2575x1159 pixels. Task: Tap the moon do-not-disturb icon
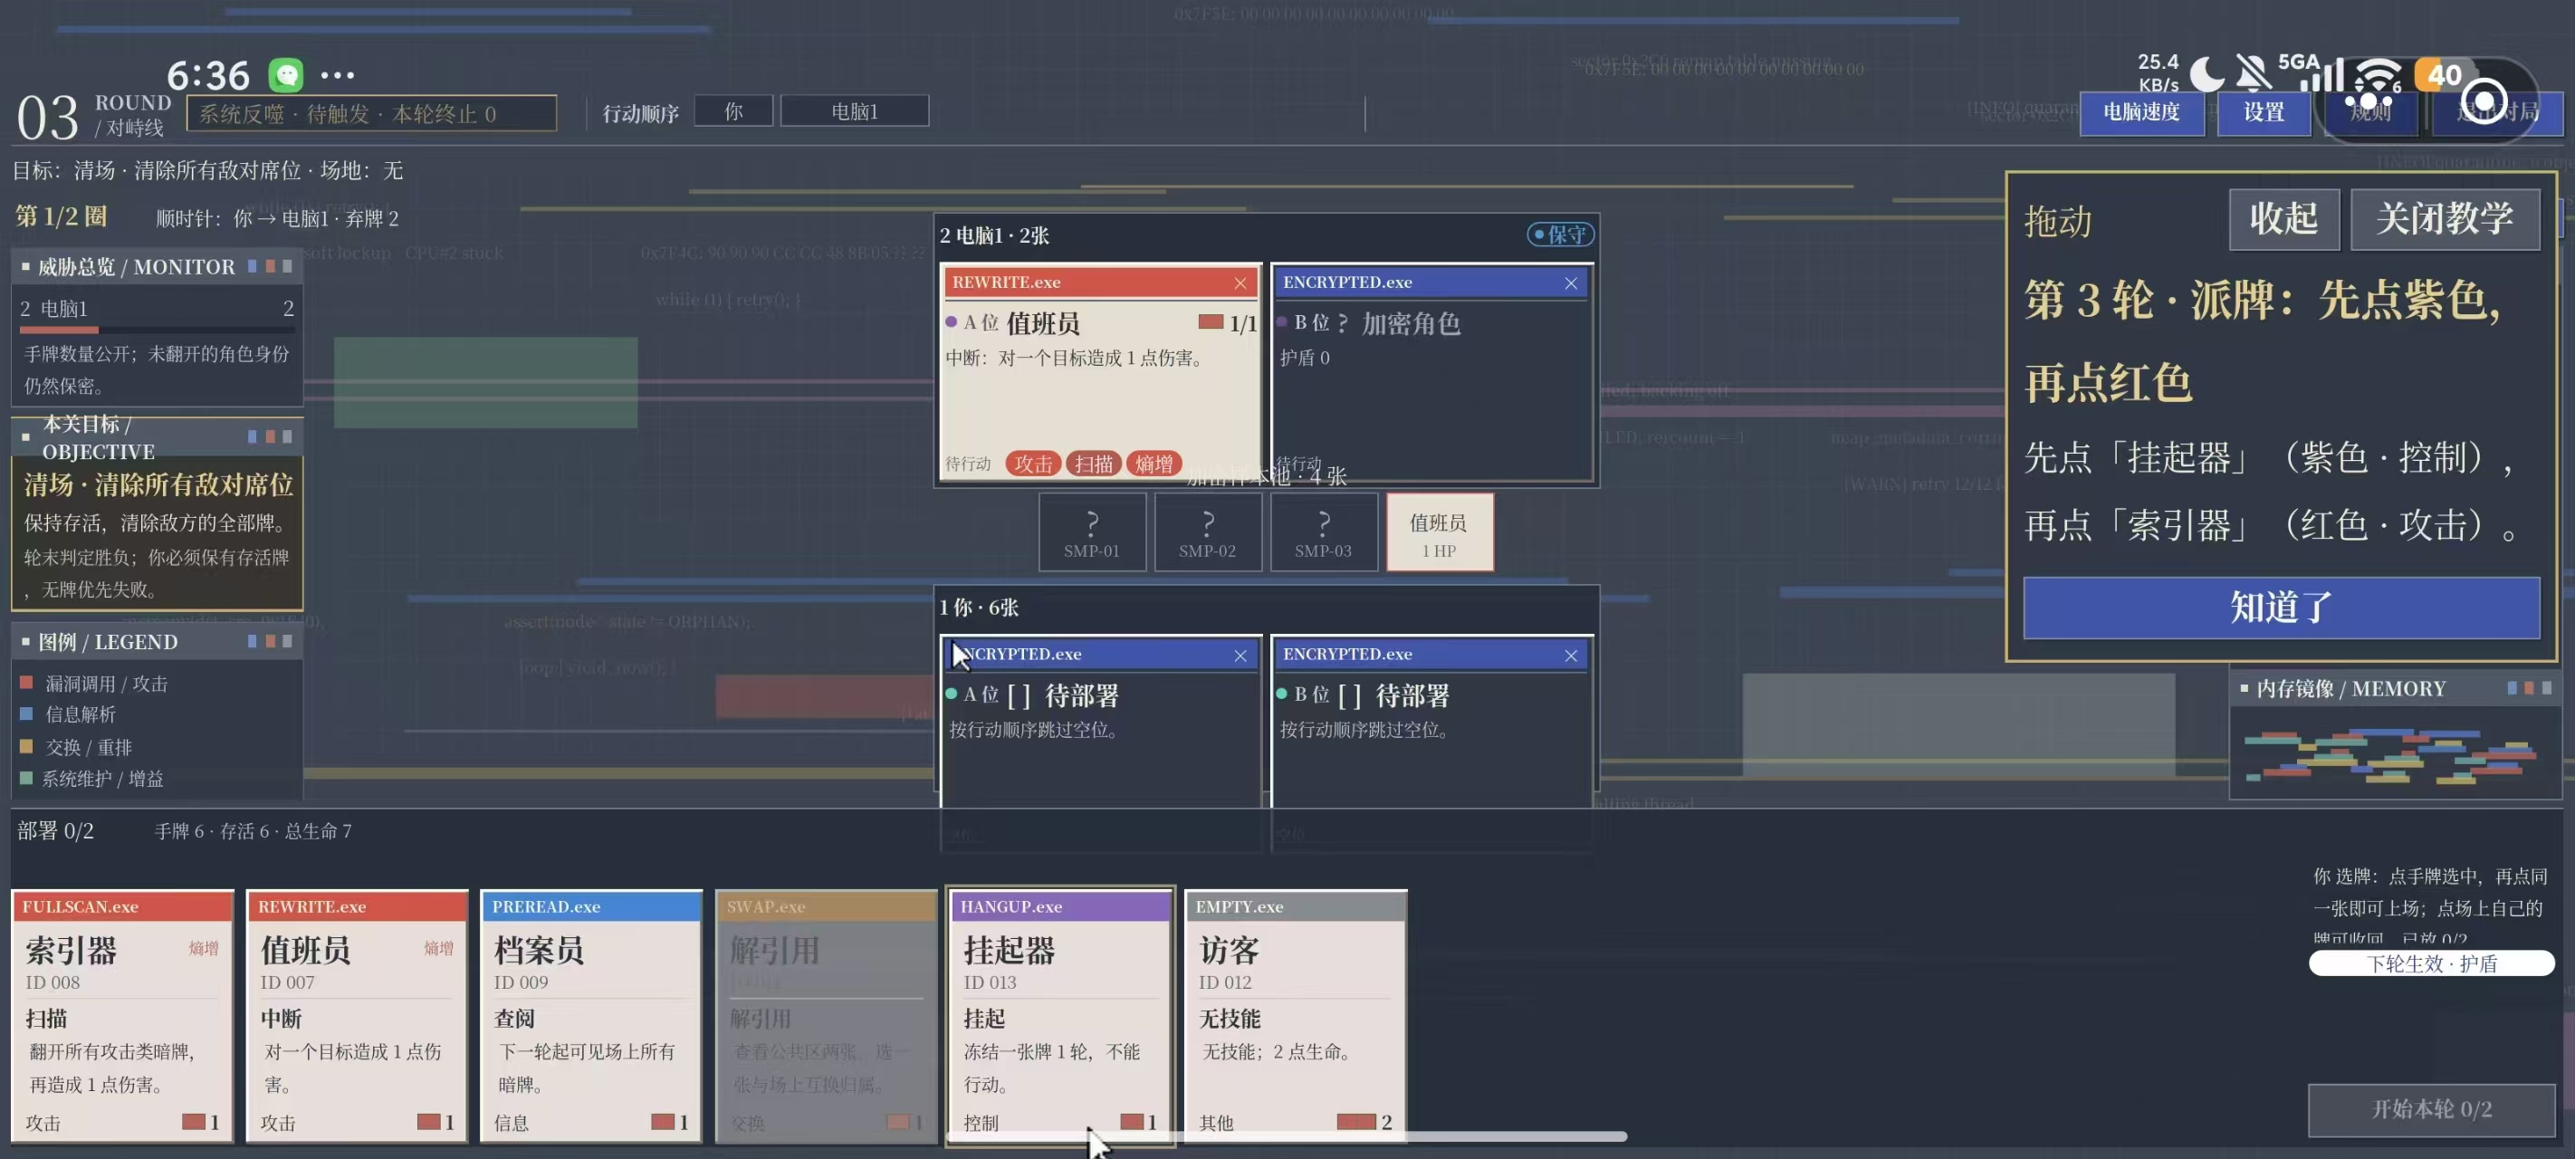pyautogui.click(x=2206, y=73)
